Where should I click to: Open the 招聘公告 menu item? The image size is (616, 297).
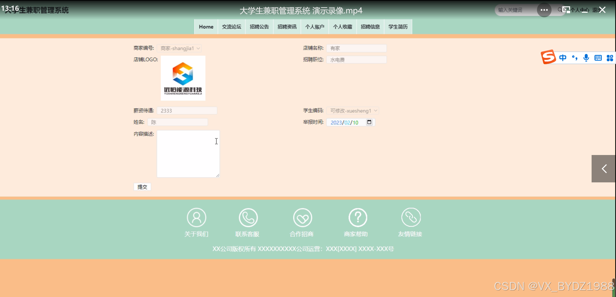coord(259,27)
